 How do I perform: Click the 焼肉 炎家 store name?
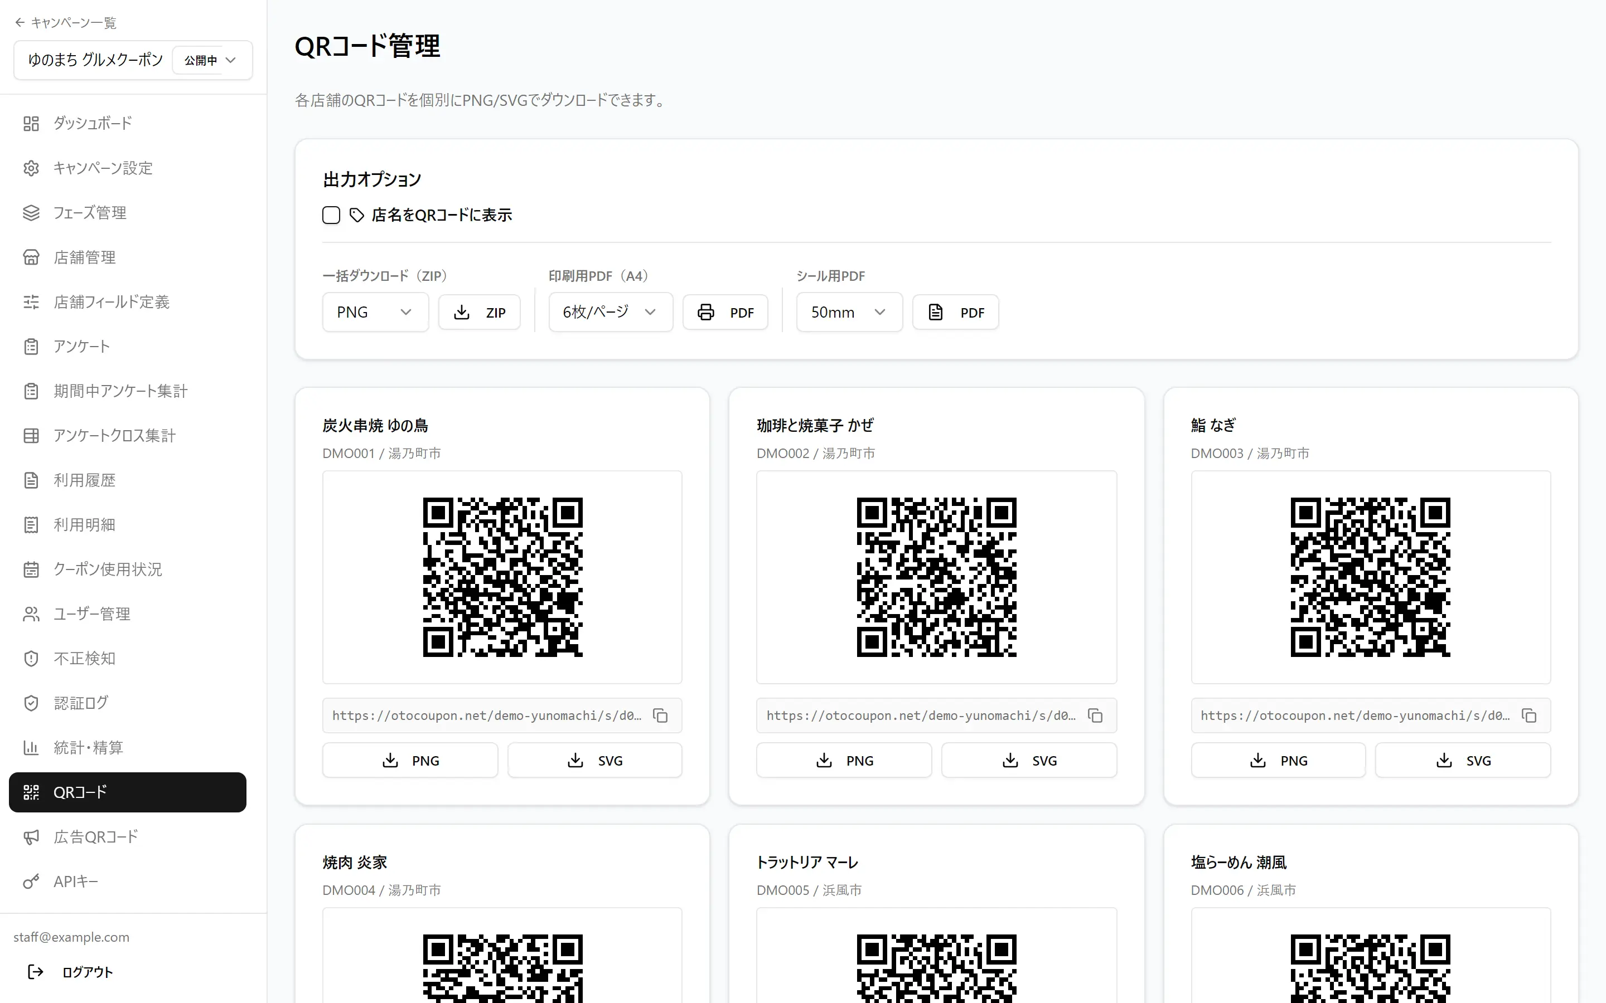coord(355,863)
